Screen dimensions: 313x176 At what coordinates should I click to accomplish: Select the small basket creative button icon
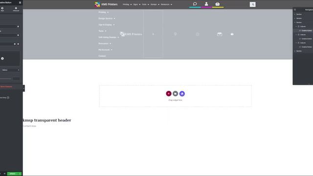coord(232,34)
